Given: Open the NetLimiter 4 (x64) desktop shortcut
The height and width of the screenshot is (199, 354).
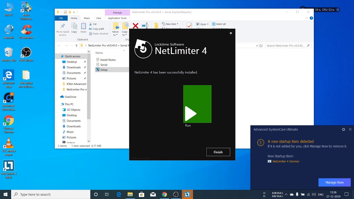Looking at the screenshot, I should point(9,169).
